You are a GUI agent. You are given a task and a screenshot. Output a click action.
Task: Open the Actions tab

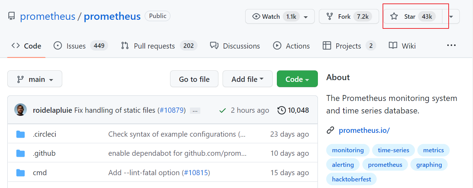pyautogui.click(x=291, y=46)
